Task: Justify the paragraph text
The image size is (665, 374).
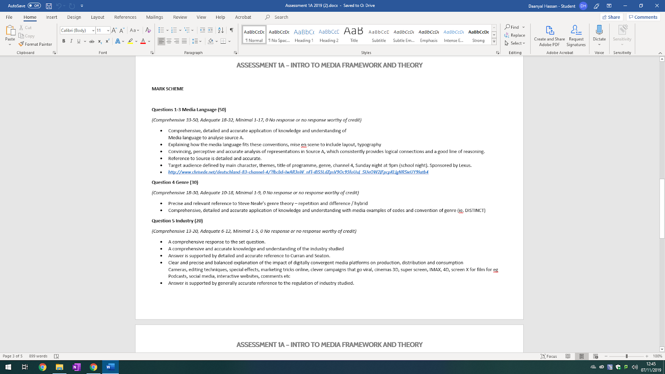Action: click(184, 41)
